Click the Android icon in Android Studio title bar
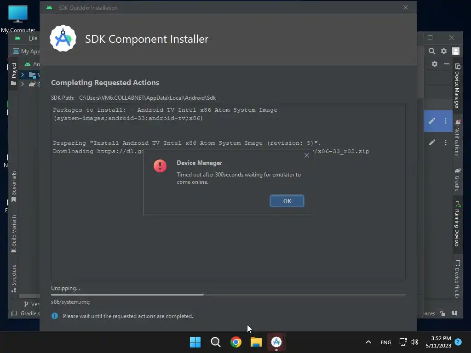471x353 pixels. (17, 38)
